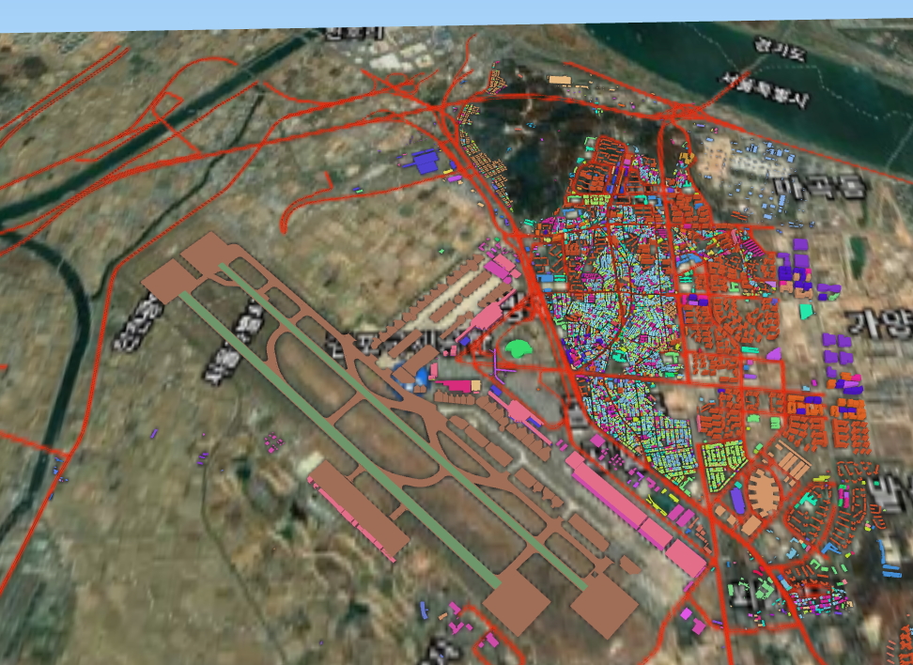Click the 마곡동 map label
The height and width of the screenshot is (665, 913).
pos(820,188)
